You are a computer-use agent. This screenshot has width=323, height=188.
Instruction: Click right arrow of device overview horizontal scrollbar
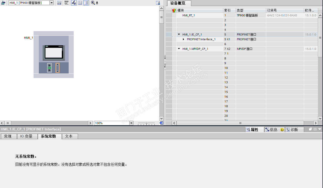[x=315, y=123]
